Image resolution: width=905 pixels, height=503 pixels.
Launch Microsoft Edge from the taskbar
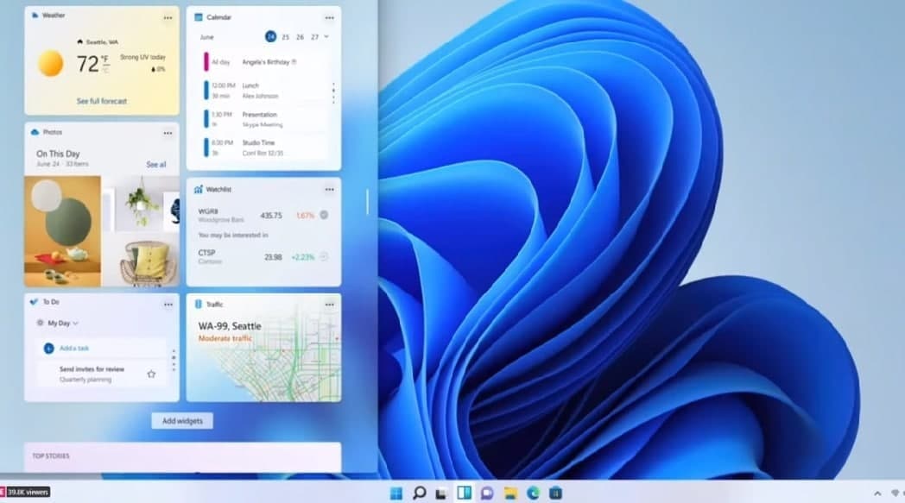[x=533, y=493]
